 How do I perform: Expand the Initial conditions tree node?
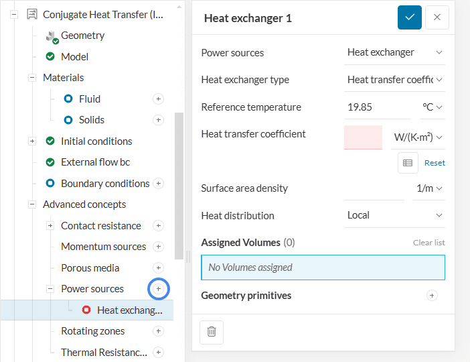click(x=31, y=141)
